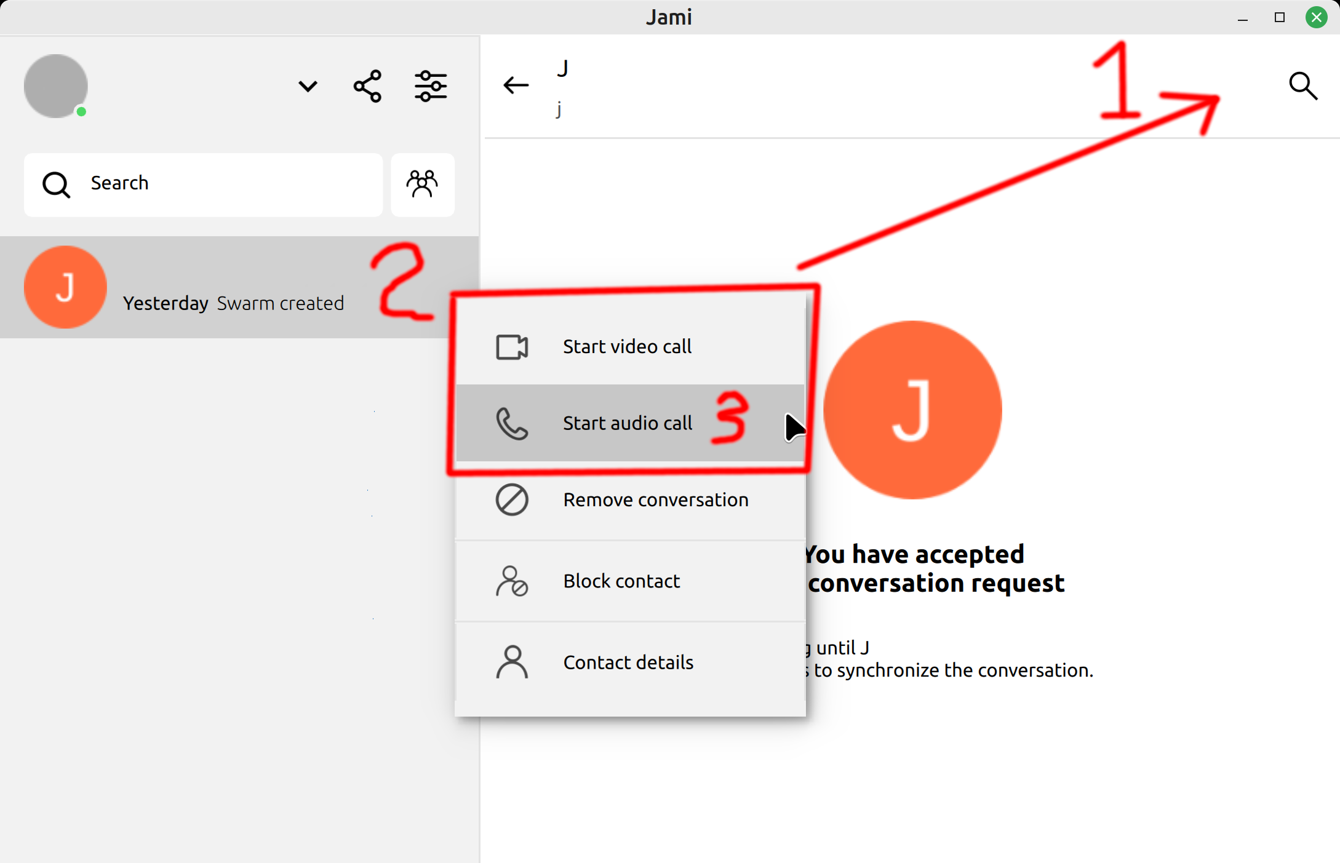Click the magnifier icon in Search box
The width and height of the screenshot is (1340, 863).
[x=56, y=184]
